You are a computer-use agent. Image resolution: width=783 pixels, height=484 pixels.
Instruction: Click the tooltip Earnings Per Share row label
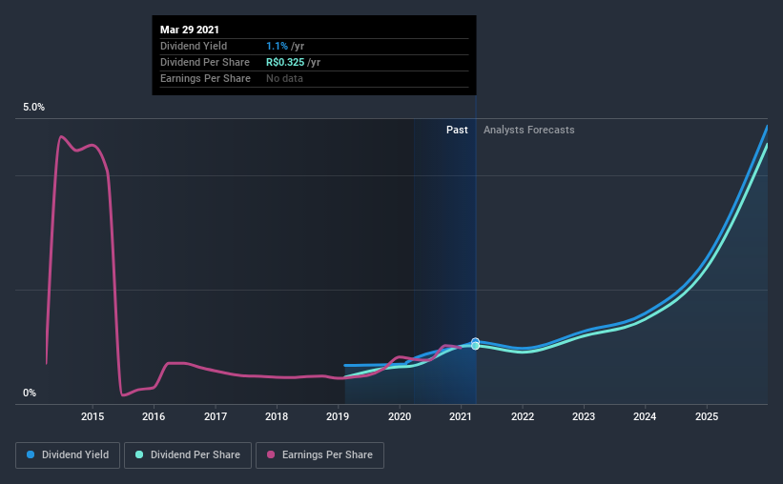pos(205,78)
